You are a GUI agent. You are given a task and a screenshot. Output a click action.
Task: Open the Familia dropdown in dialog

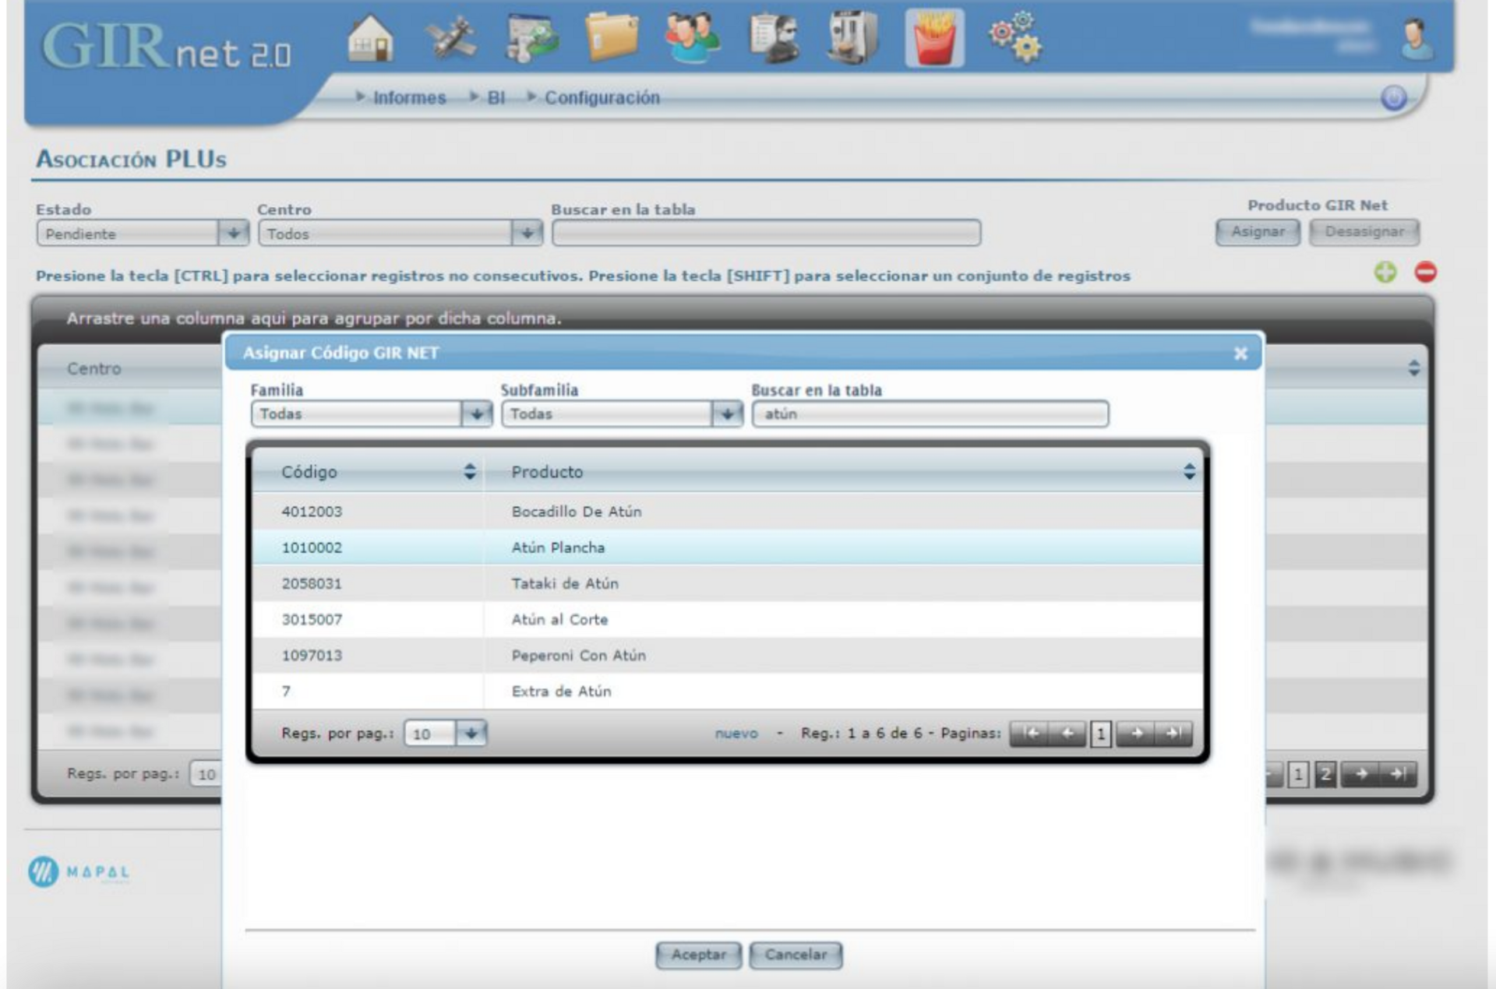(476, 414)
